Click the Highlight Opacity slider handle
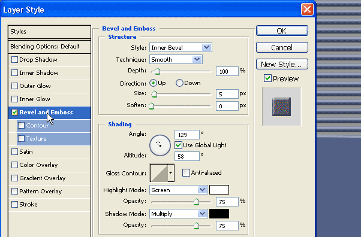Viewport: 361px width, 237px height. point(196,202)
